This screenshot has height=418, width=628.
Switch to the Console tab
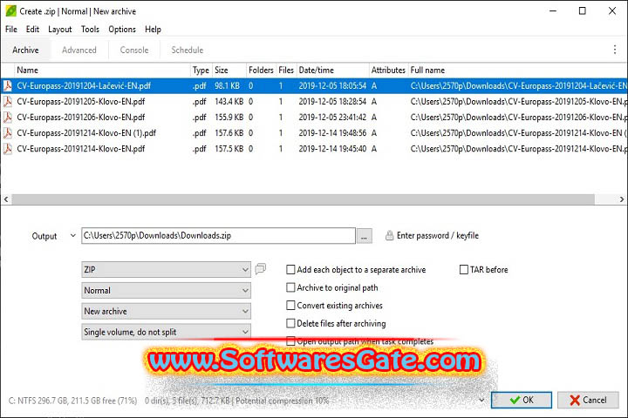134,50
